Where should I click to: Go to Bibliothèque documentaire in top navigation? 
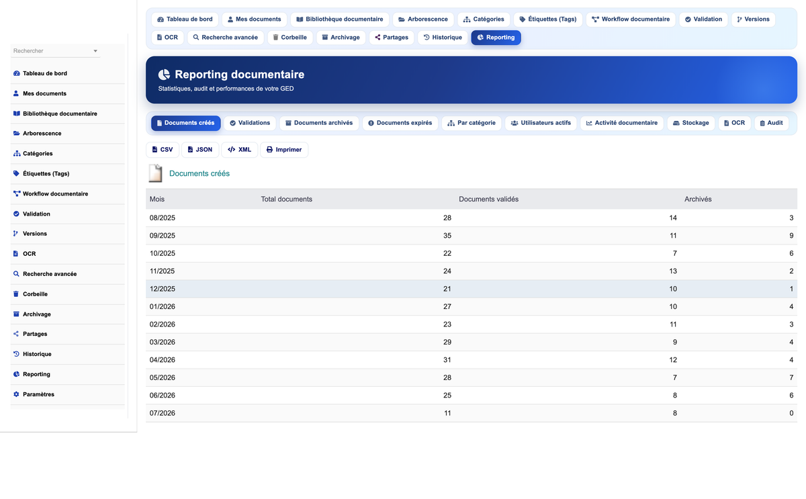point(340,19)
